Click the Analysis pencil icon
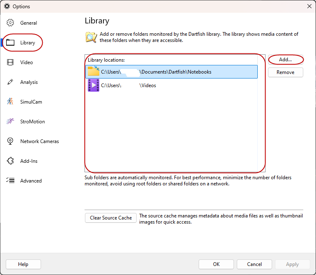Viewport: 316px width, 275px height. pyautogui.click(x=10, y=82)
